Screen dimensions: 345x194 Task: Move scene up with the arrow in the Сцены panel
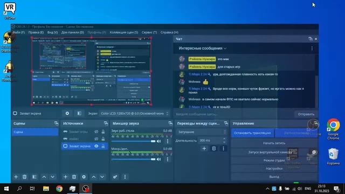click(x=44, y=177)
